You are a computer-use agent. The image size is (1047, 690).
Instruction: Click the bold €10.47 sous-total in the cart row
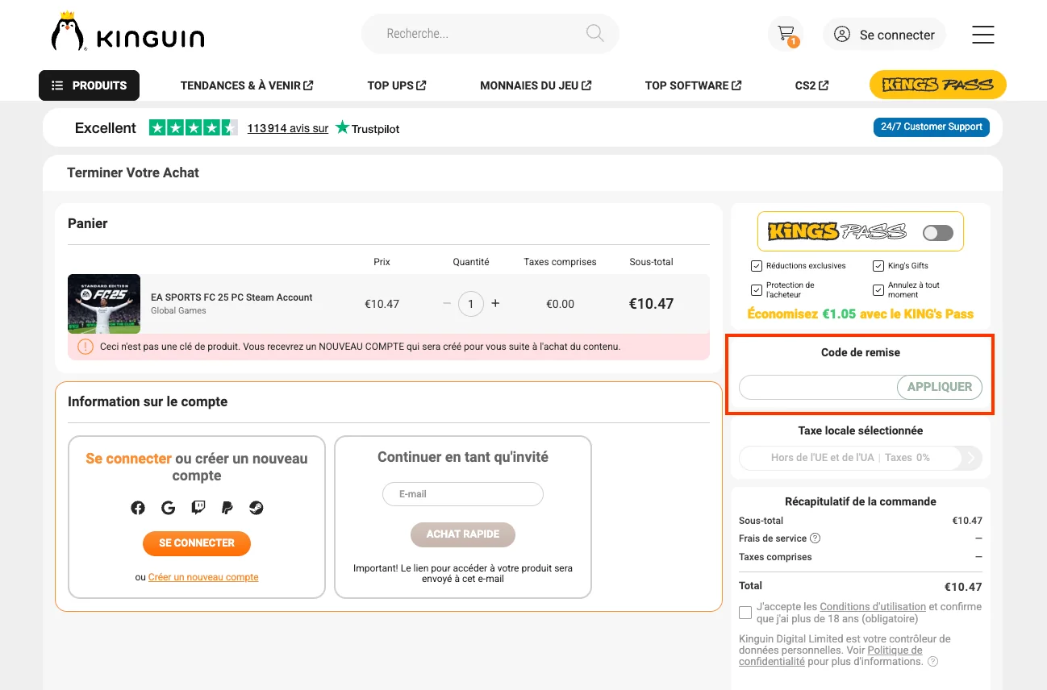(x=651, y=304)
